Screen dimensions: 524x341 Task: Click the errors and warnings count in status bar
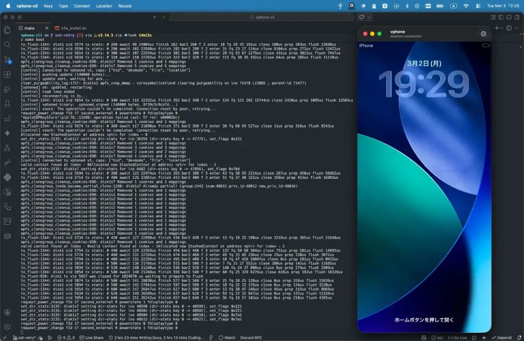pyautogui.click(x=66, y=338)
